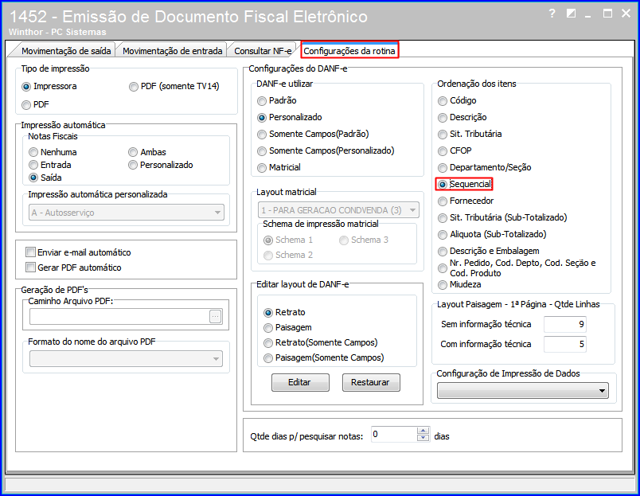Decrease days to search notes spinner
Viewport: 640px width, 496px height.
pos(423,438)
